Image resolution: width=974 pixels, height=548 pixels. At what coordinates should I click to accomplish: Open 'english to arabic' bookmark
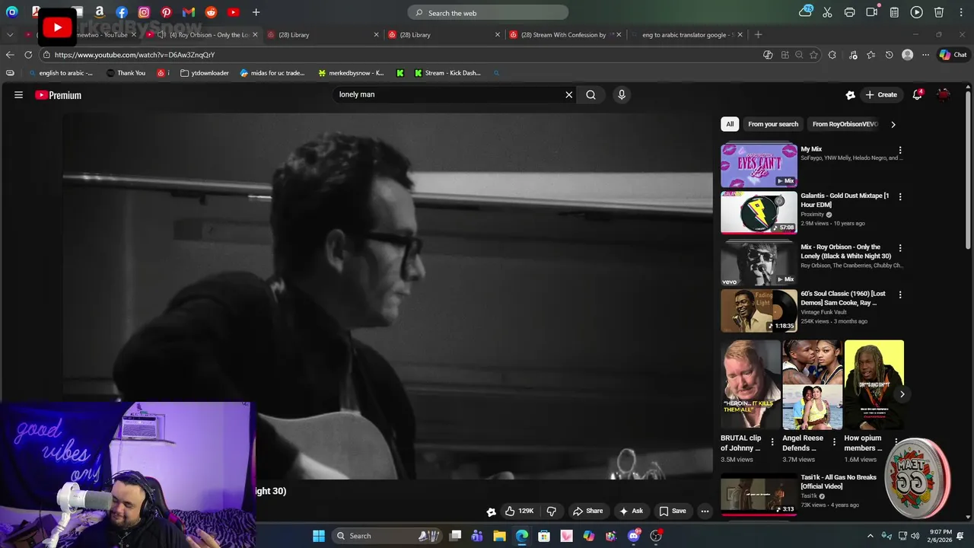tap(61, 73)
